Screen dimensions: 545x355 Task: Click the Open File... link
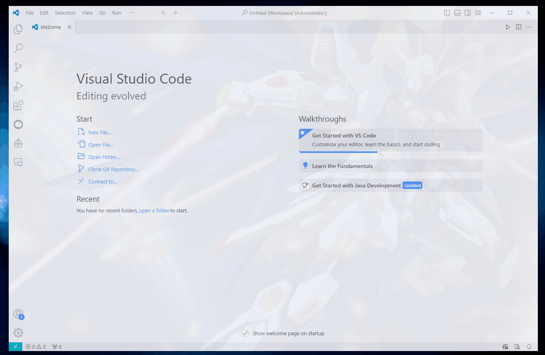[101, 145]
